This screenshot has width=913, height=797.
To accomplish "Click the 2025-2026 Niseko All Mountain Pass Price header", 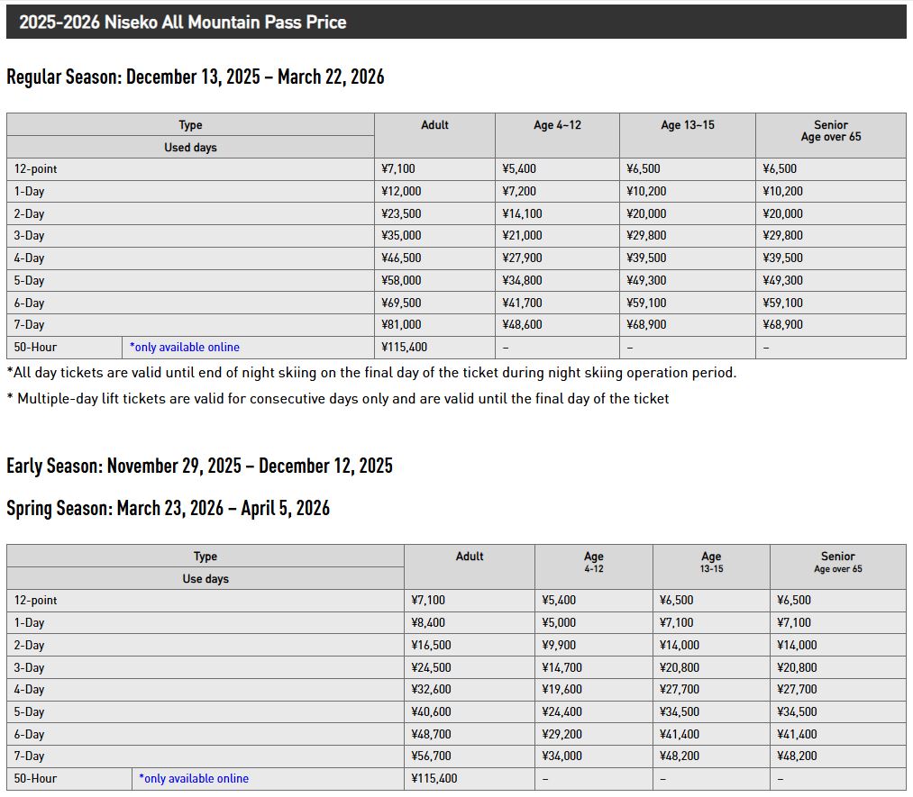I will click(183, 23).
